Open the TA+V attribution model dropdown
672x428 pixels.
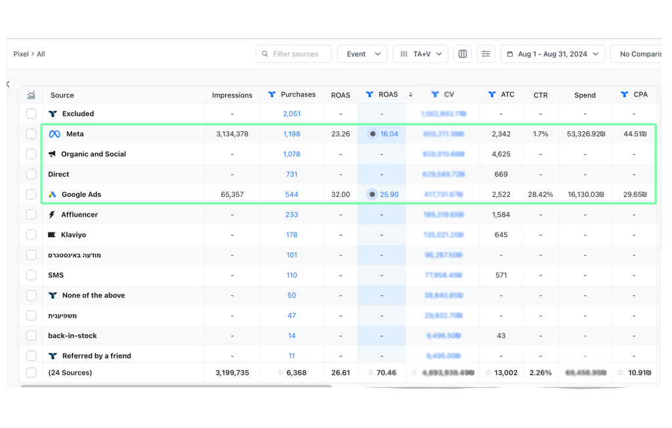pos(421,54)
